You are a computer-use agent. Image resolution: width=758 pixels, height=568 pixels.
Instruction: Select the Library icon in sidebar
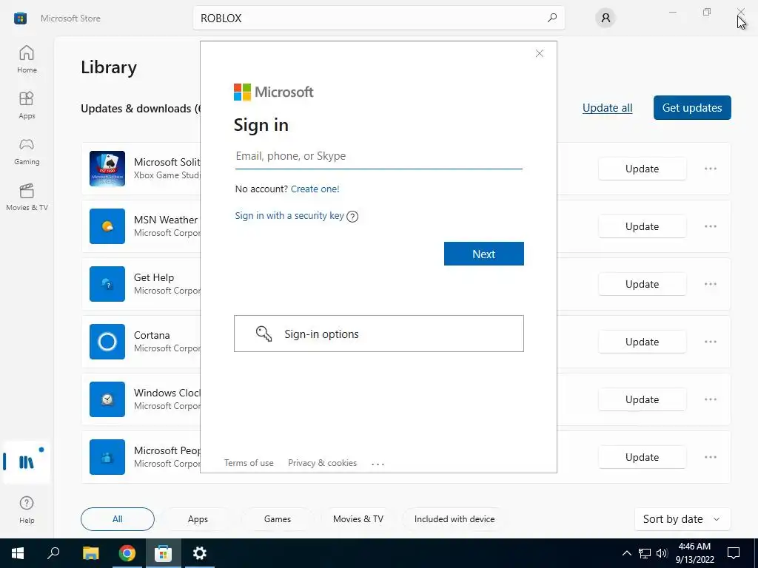(x=26, y=461)
